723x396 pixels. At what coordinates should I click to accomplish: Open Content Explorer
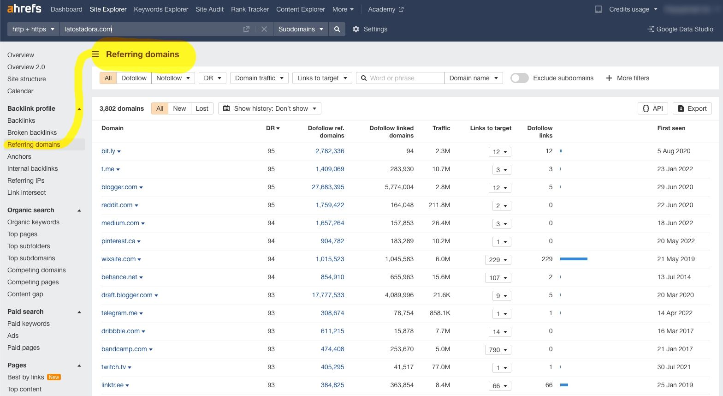click(301, 9)
